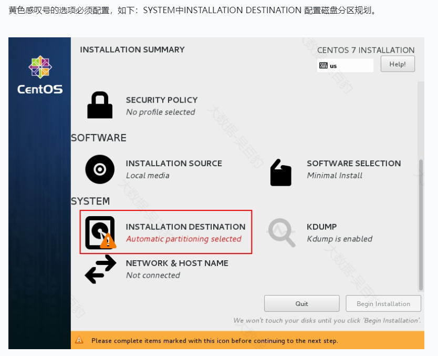Click the Quit button
The width and height of the screenshot is (438, 356).
[x=301, y=303]
